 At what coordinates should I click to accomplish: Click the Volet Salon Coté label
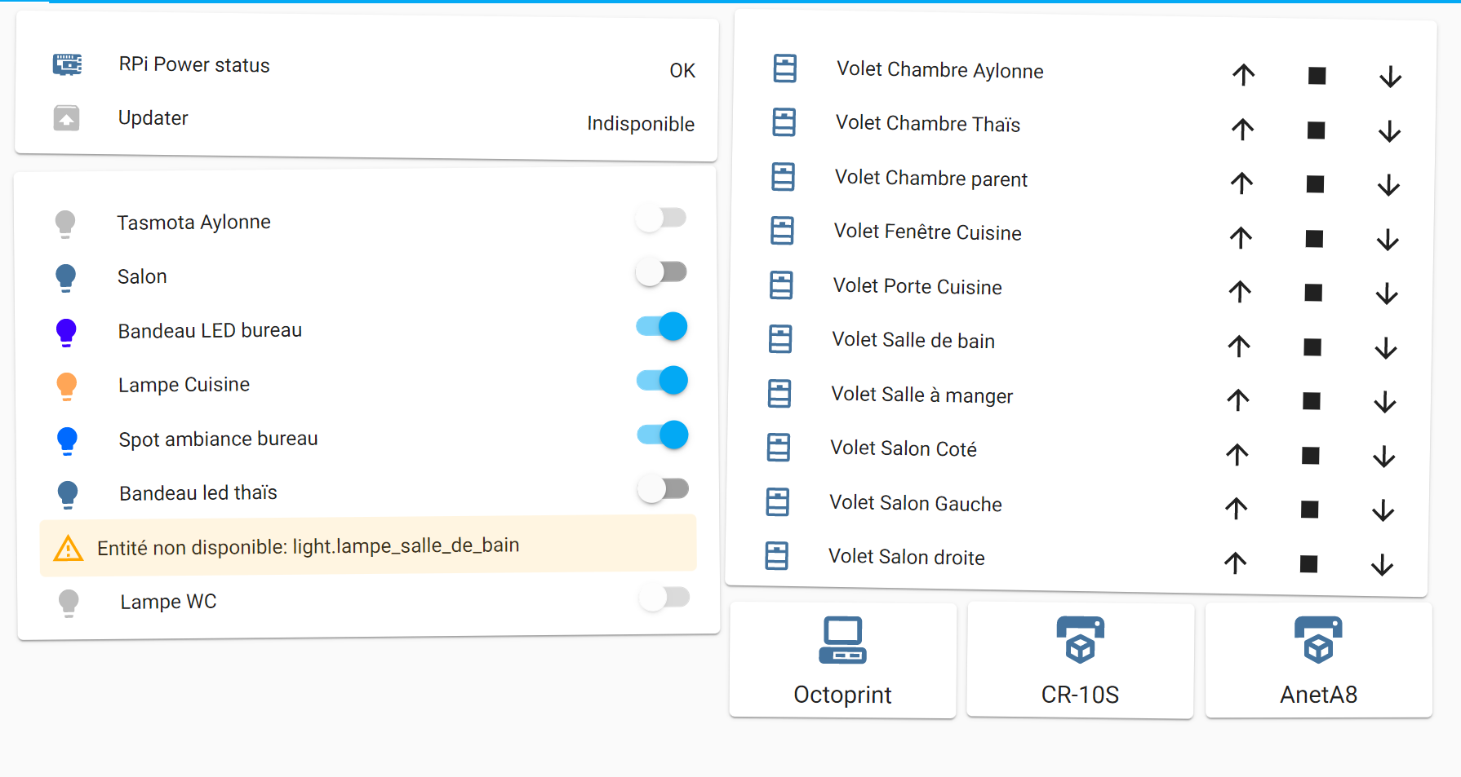[904, 448]
